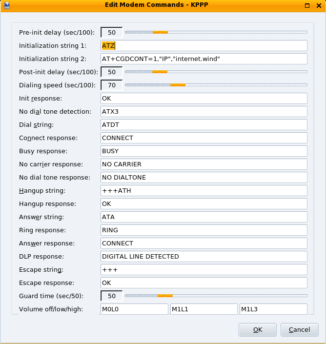Click the Init response field
326x344 pixels.
pyautogui.click(x=204, y=98)
